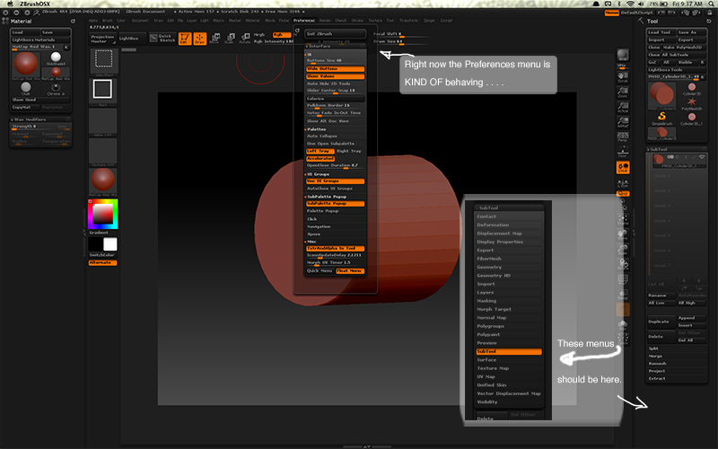The height and width of the screenshot is (449, 718).
Task: Select the SimpleBrush tool icon
Action: tap(661, 119)
